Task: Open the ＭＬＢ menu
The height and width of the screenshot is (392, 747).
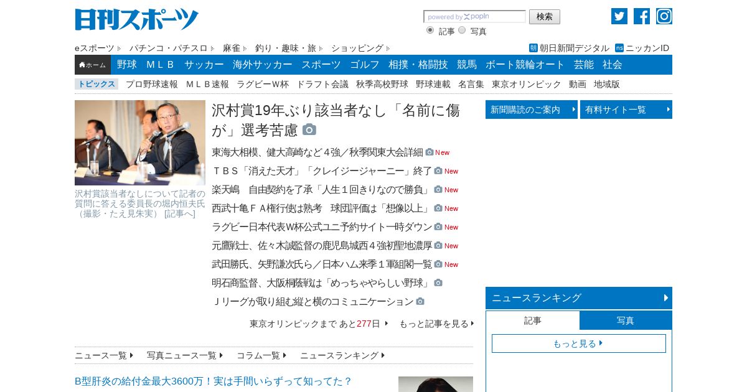Action: [x=161, y=65]
